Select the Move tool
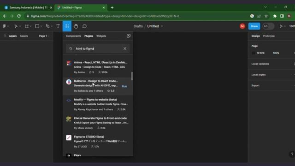Screen dimensions: 295x166 pyautogui.click(x=16, y=26)
